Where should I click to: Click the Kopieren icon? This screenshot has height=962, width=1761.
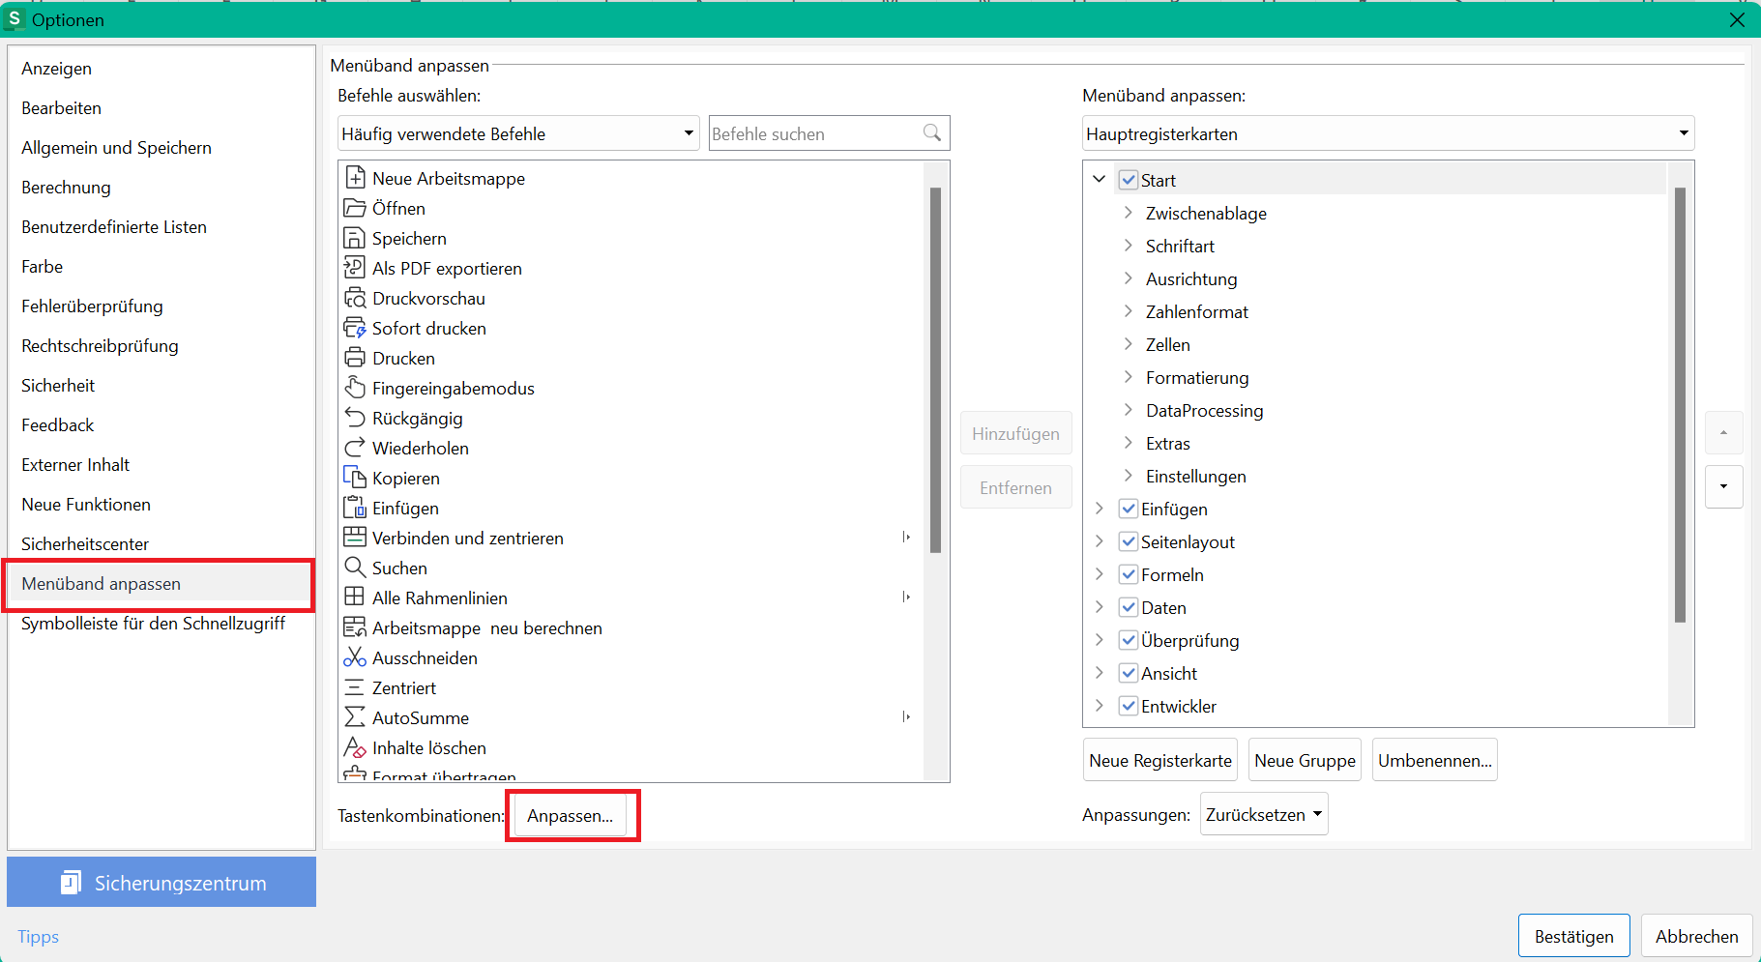[x=355, y=478]
